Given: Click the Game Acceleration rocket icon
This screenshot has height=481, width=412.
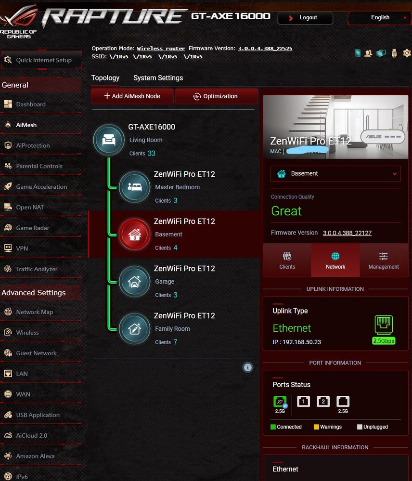Looking at the screenshot, I should click(8, 186).
